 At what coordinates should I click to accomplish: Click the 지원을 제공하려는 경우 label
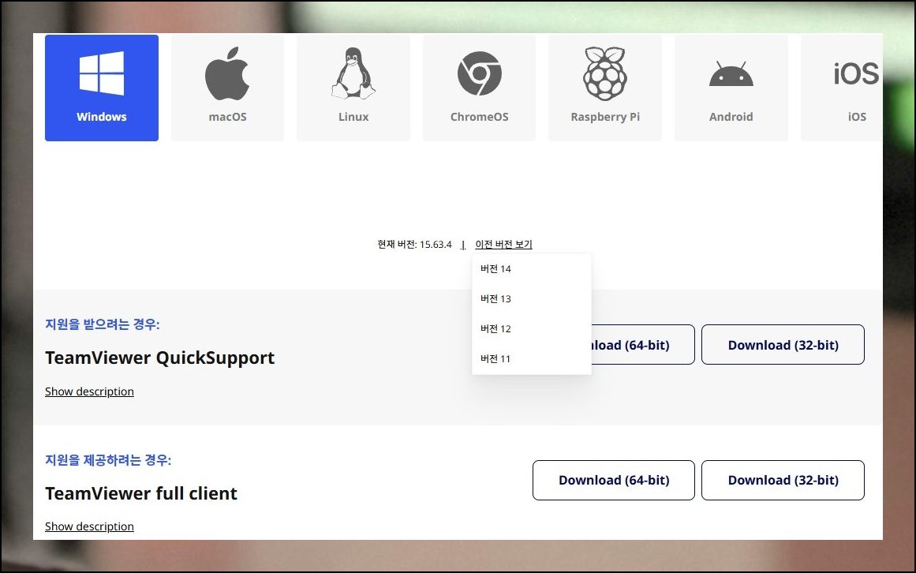tap(108, 460)
